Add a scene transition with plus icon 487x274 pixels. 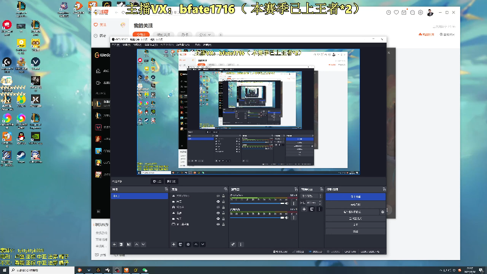click(x=304, y=209)
